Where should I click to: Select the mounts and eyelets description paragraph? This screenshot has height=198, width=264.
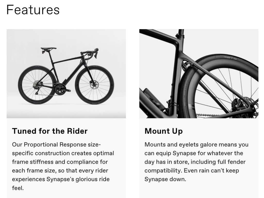point(196,162)
